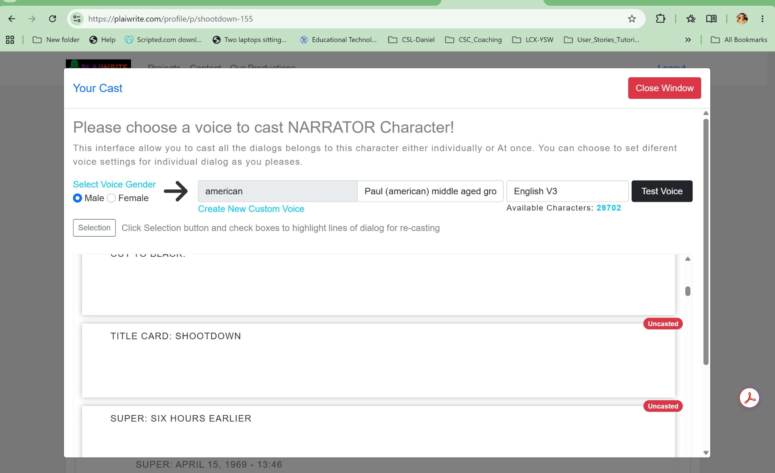The height and width of the screenshot is (473, 775).
Task: Click the Test Voice button
Action: point(662,191)
